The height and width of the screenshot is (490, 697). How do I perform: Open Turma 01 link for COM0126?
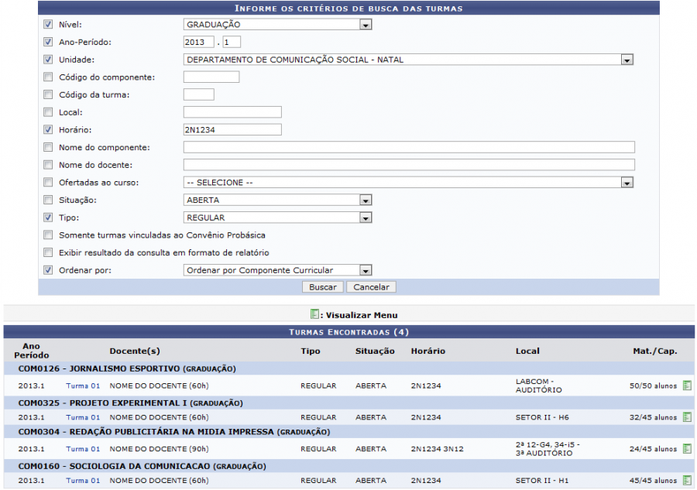pyautogui.click(x=83, y=385)
